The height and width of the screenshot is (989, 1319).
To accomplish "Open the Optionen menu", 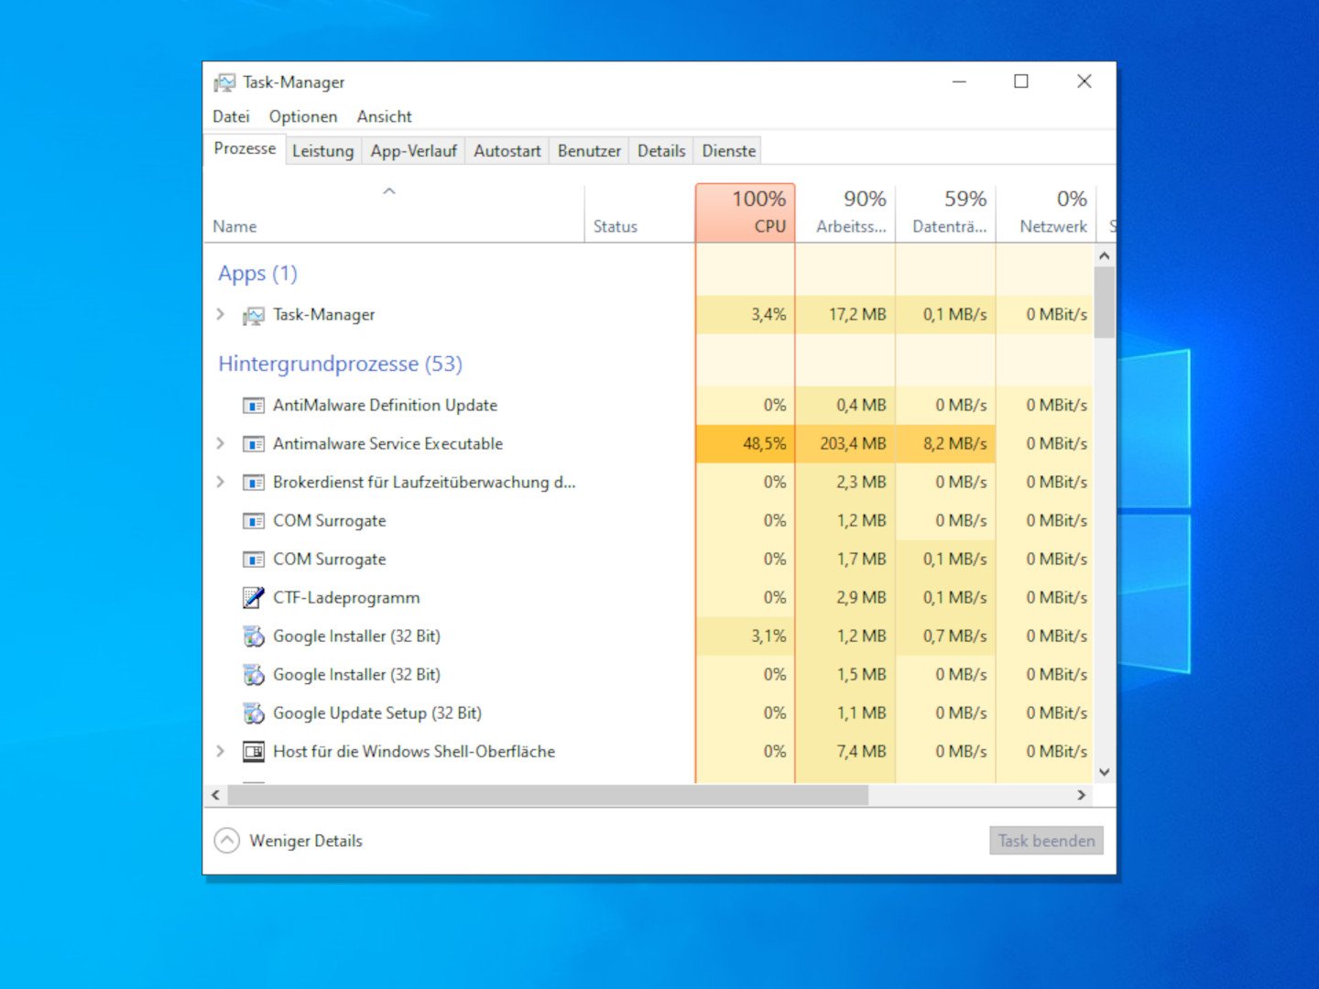I will point(303,116).
